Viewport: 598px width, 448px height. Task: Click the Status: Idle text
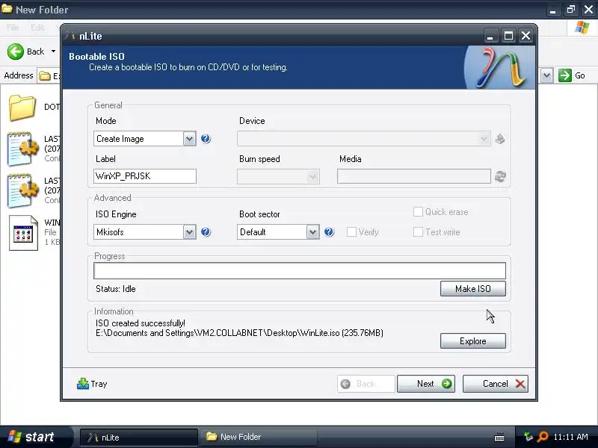pos(116,289)
